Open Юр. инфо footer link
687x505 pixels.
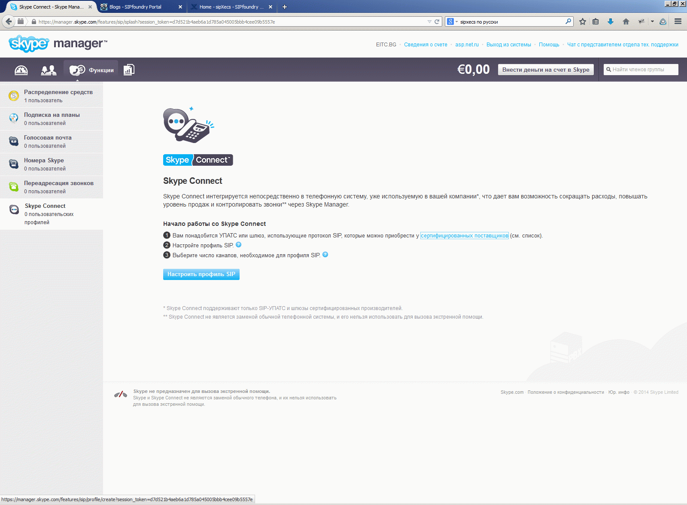(x=619, y=392)
